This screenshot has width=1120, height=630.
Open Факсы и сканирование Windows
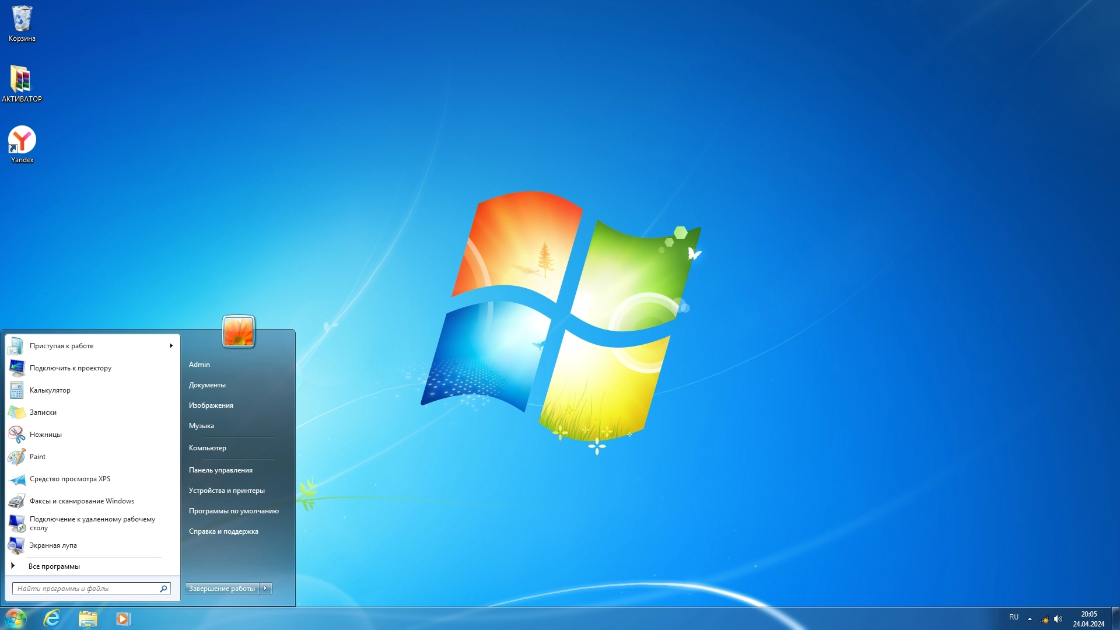coord(82,501)
